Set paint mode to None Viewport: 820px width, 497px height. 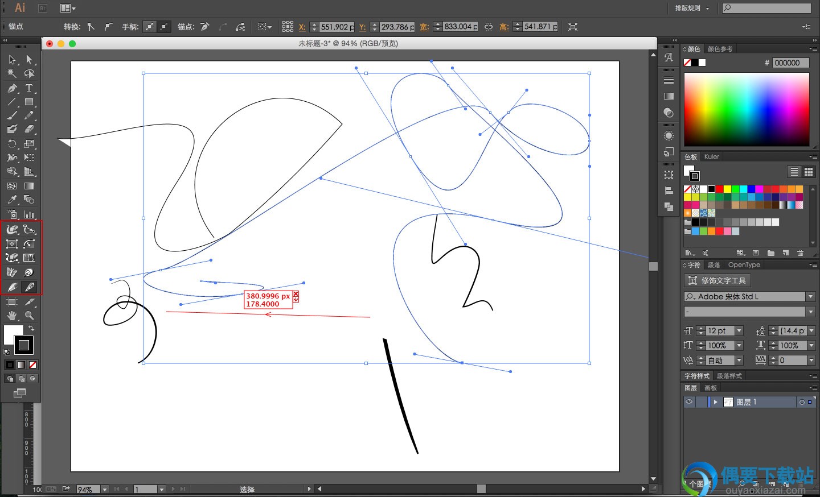[32, 365]
